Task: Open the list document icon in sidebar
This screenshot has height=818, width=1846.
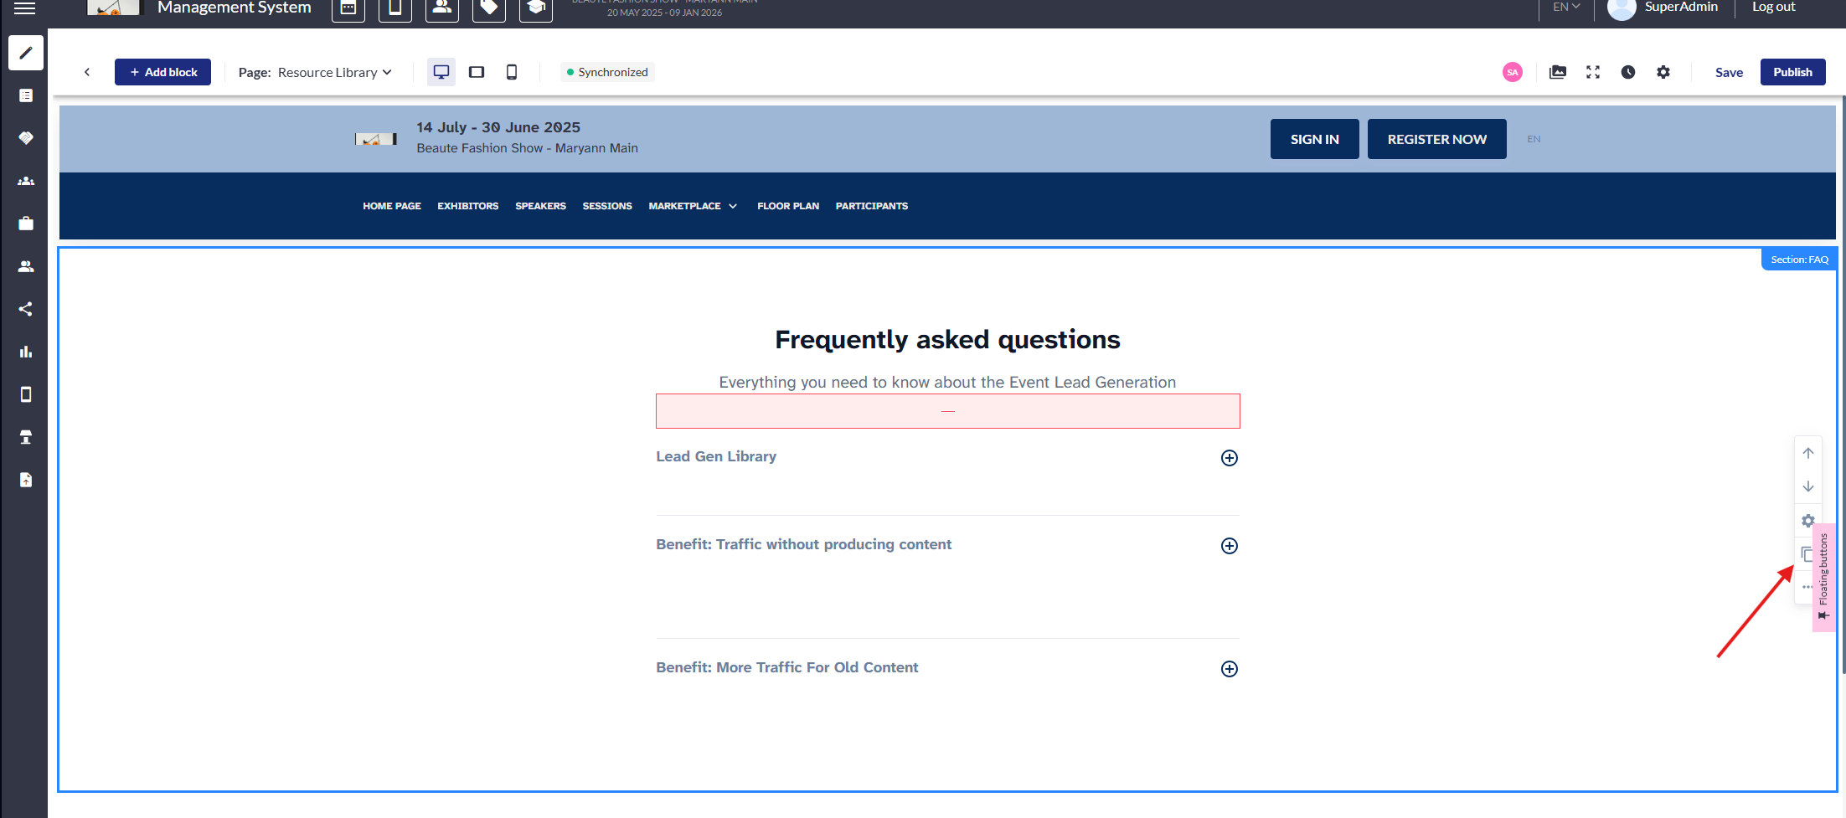Action: [26, 95]
